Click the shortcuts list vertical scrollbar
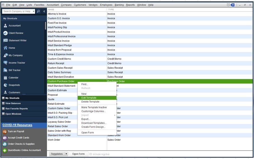Viewport: 254px width, 159px height. click(x=45, y=26)
